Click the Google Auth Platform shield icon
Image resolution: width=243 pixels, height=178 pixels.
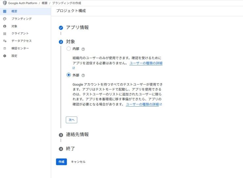(x=5, y=3)
